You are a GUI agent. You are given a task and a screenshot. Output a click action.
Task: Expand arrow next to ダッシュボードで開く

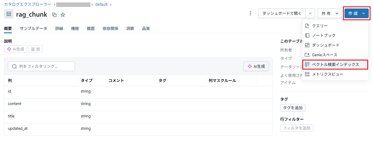coord(310,13)
